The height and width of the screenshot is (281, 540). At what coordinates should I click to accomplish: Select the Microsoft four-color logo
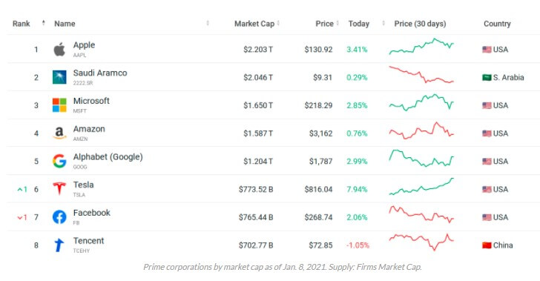59,105
